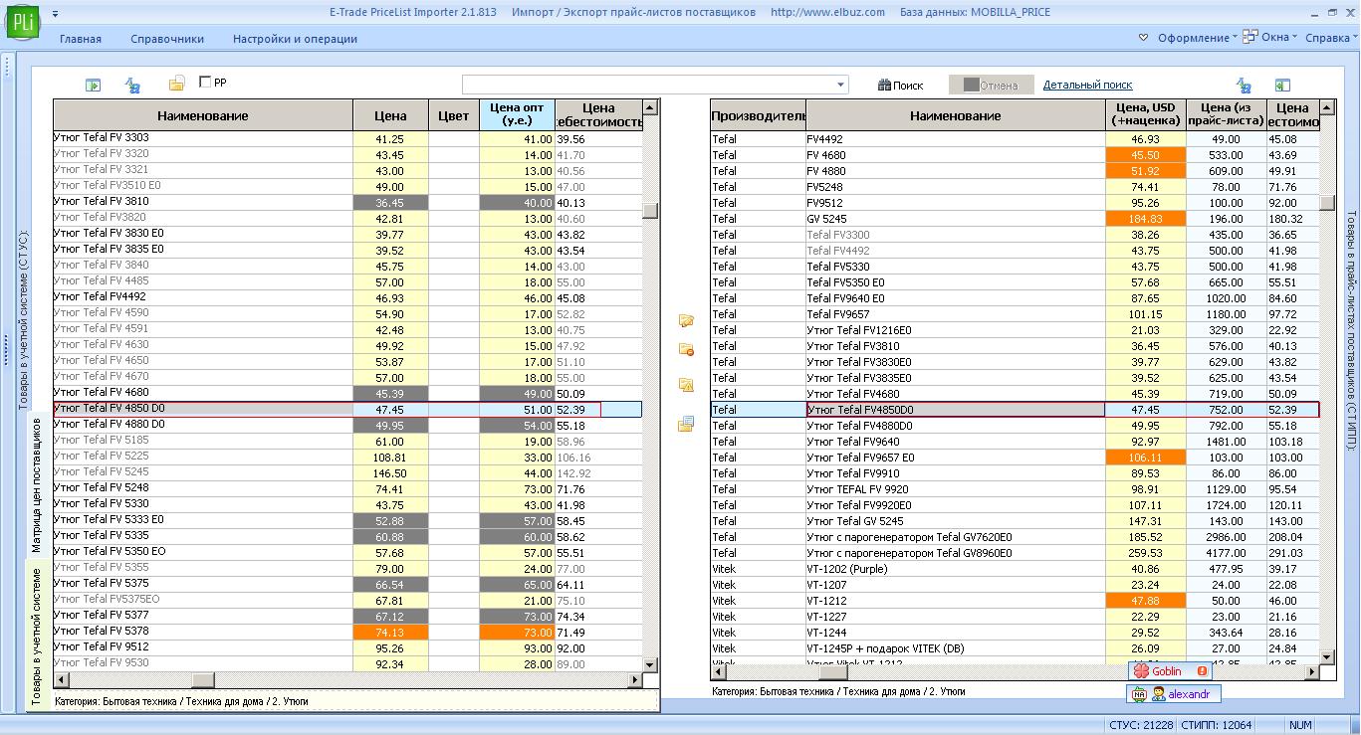Click the folder with document list icon

tap(686, 425)
